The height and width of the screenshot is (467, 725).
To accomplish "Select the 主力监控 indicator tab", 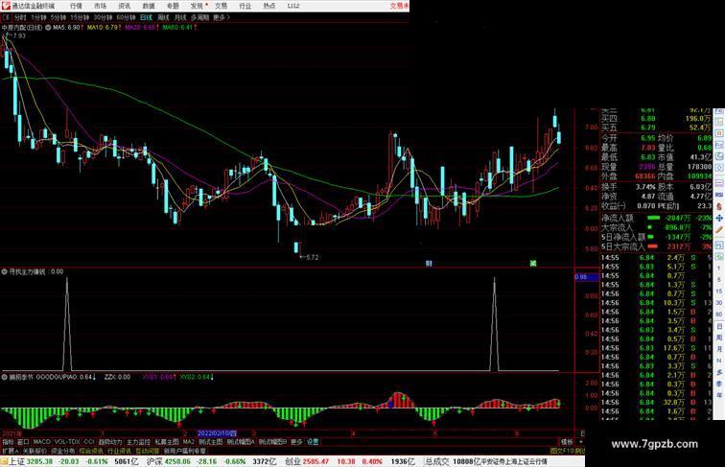I will coord(138,442).
